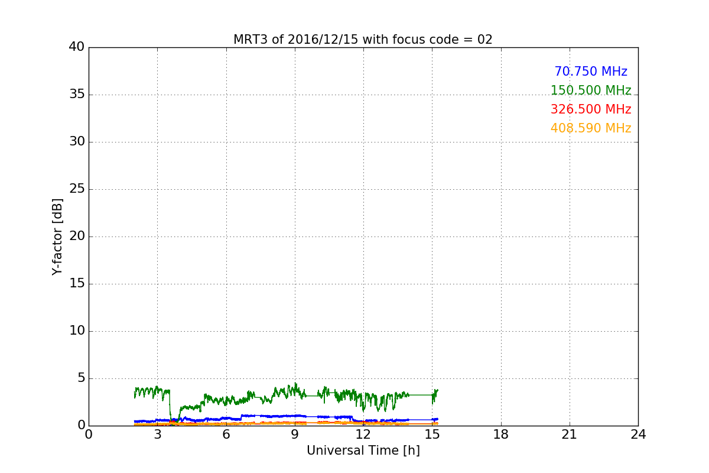The width and height of the screenshot is (709, 473).
Task: Select the red 326.500 MHz legend label
Action: pos(591,109)
